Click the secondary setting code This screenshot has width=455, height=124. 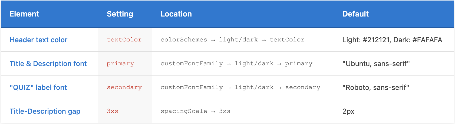tap(124, 87)
